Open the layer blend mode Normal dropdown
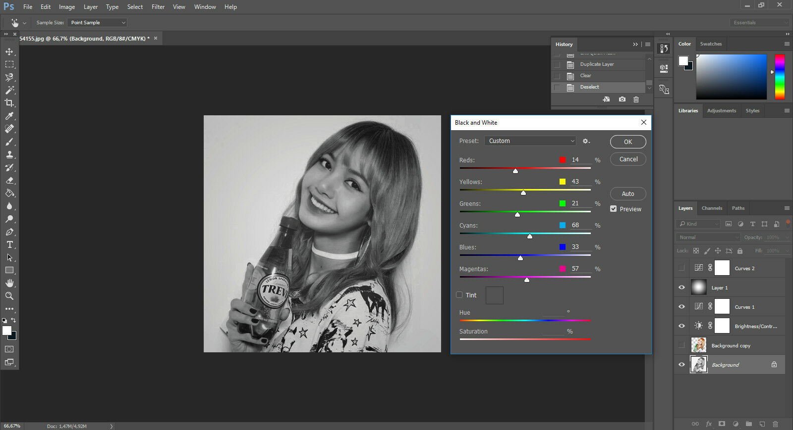This screenshot has width=793, height=430. [x=708, y=238]
